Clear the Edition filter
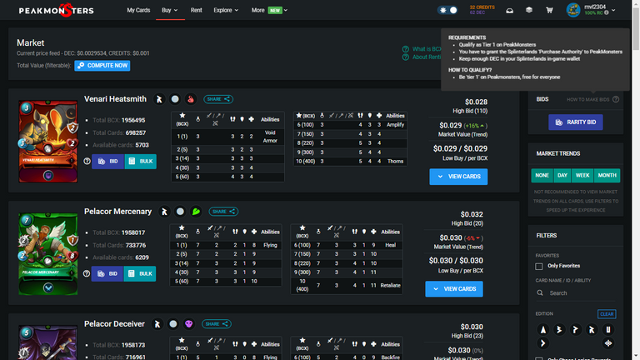The image size is (640, 360). pos(607,314)
